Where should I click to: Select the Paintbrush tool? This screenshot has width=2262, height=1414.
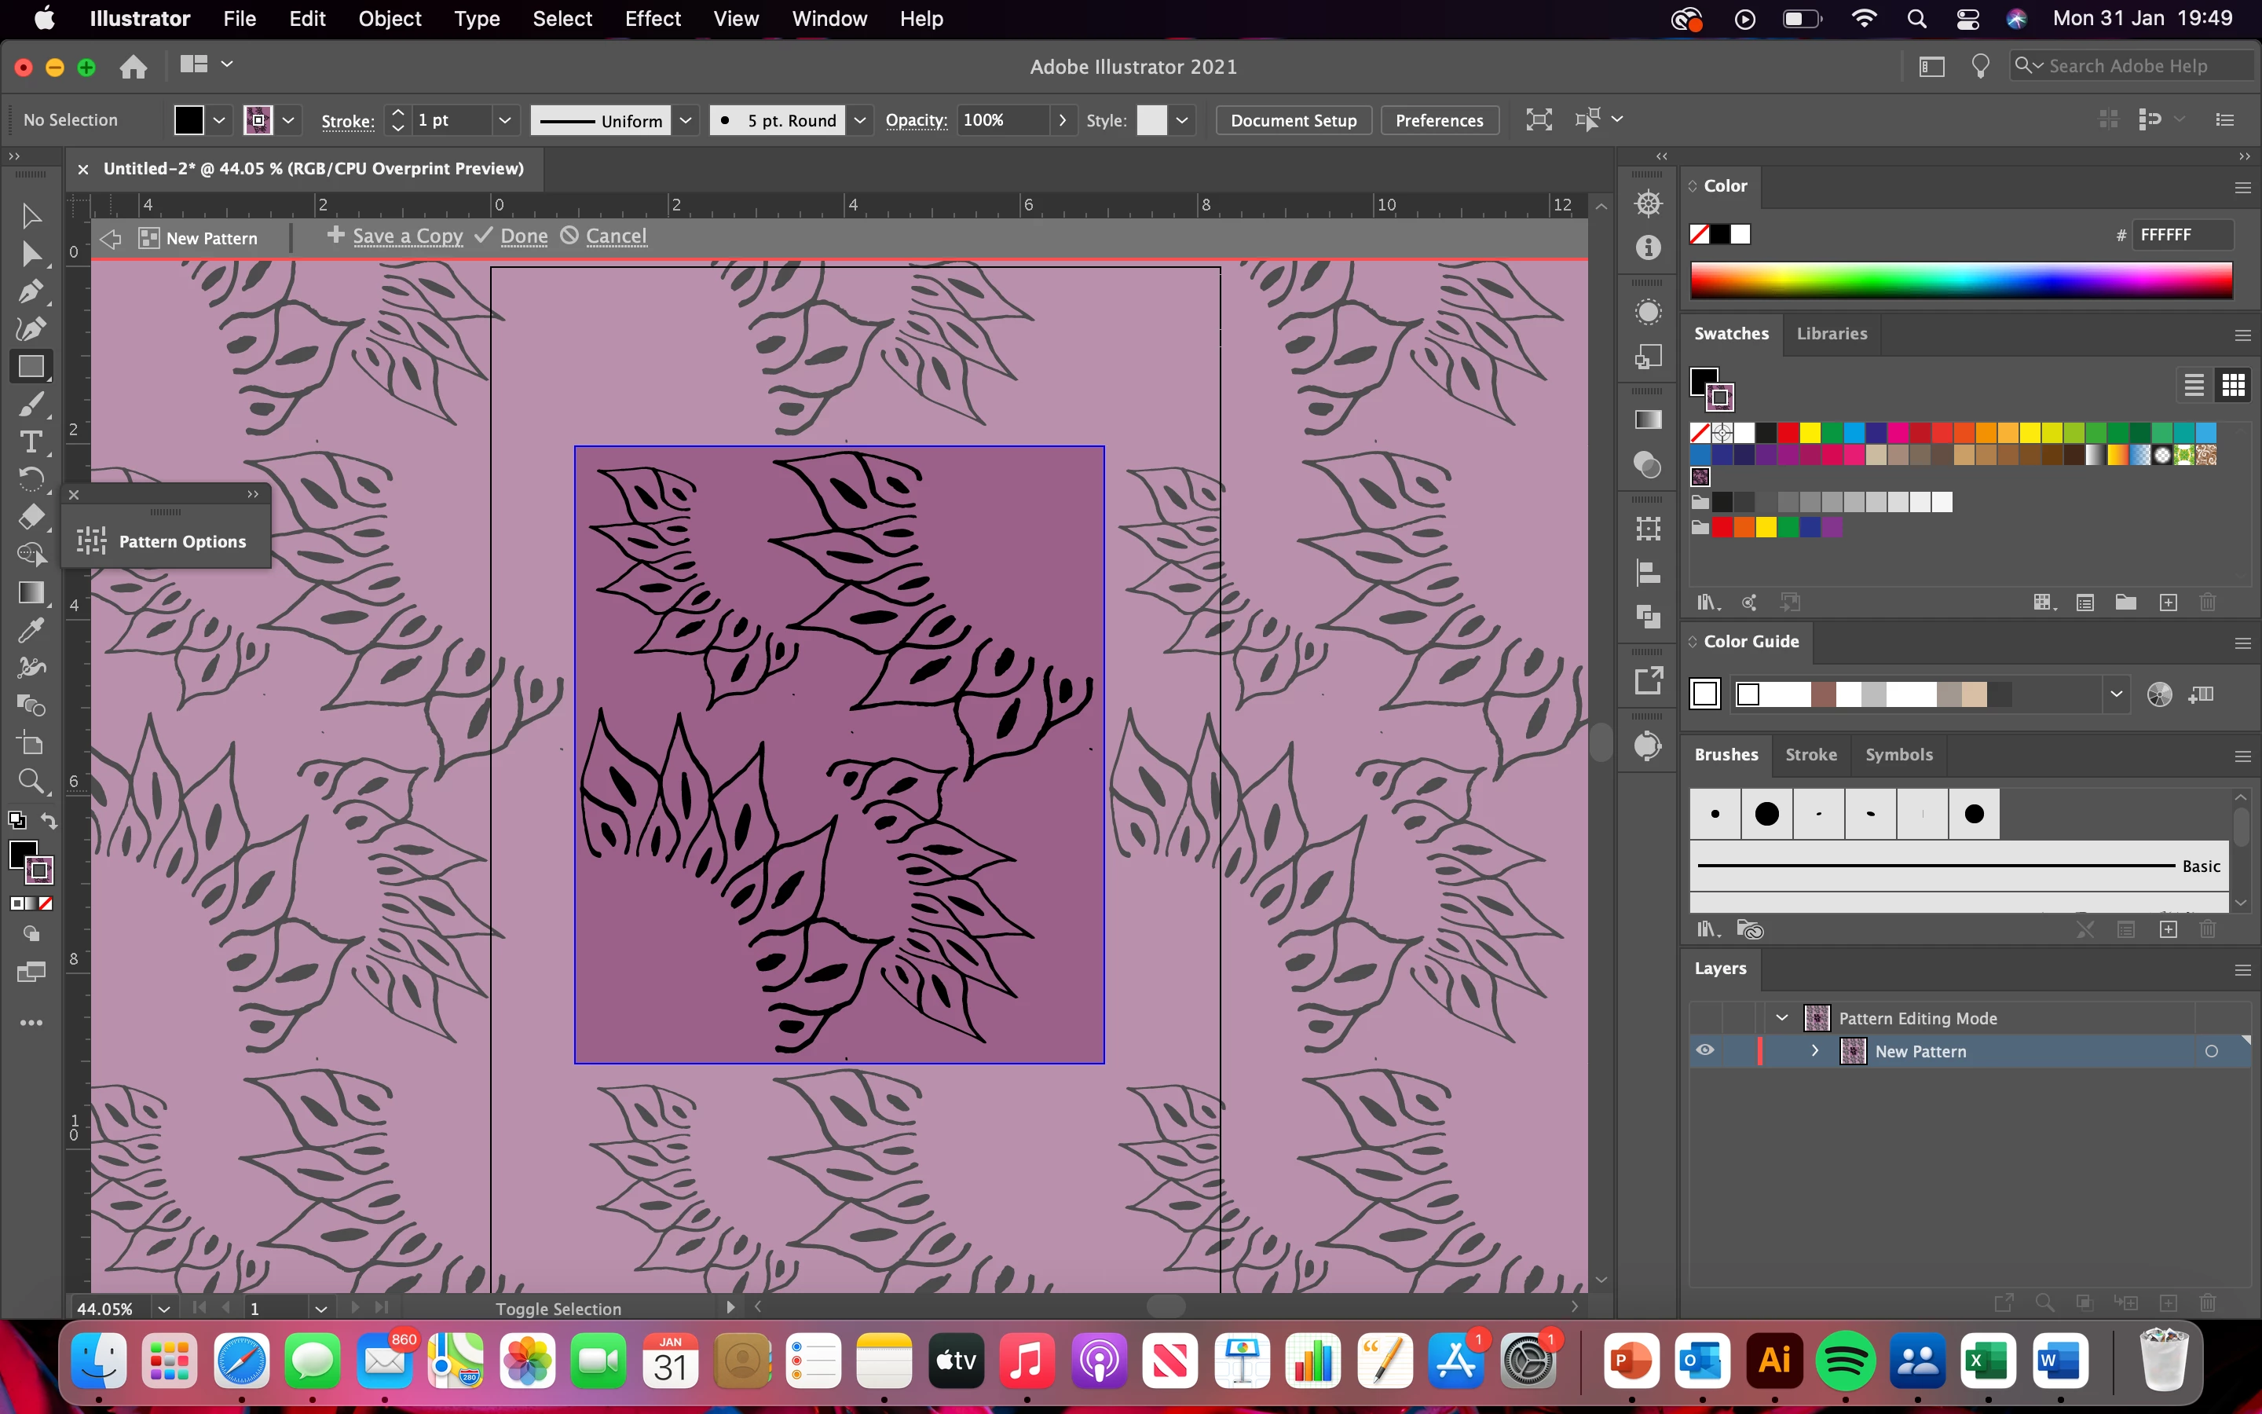point(31,404)
